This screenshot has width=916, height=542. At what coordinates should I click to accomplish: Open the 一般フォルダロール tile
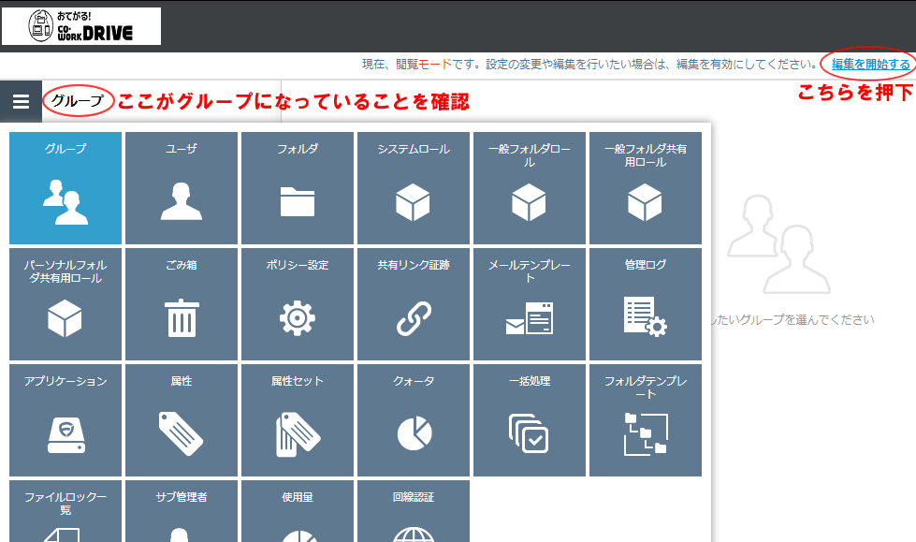(530, 188)
